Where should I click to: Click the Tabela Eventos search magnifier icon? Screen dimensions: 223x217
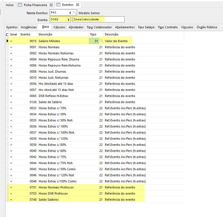point(75,13)
